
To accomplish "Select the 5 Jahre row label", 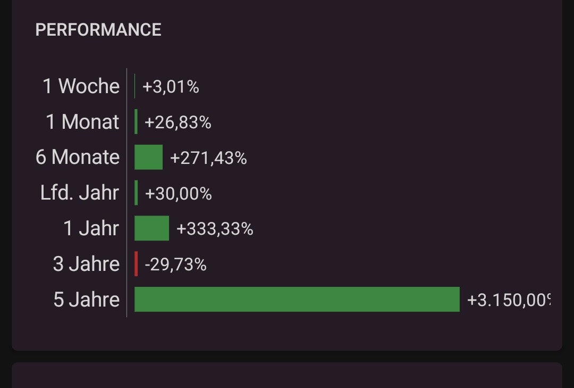I will [86, 300].
